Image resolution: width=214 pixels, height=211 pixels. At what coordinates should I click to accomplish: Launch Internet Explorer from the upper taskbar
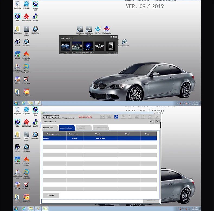24,103
